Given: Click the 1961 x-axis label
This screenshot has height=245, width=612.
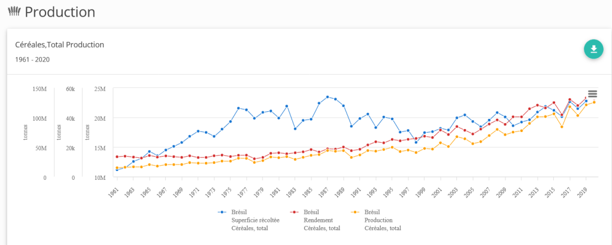Looking at the screenshot, I should (113, 191).
